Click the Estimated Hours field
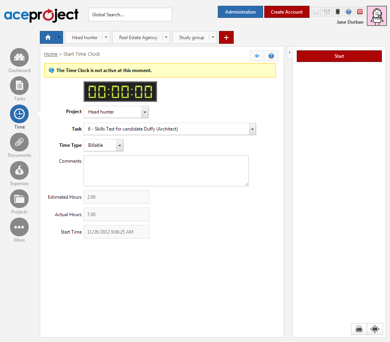Viewport: 390px width, 342px height. coord(116,197)
